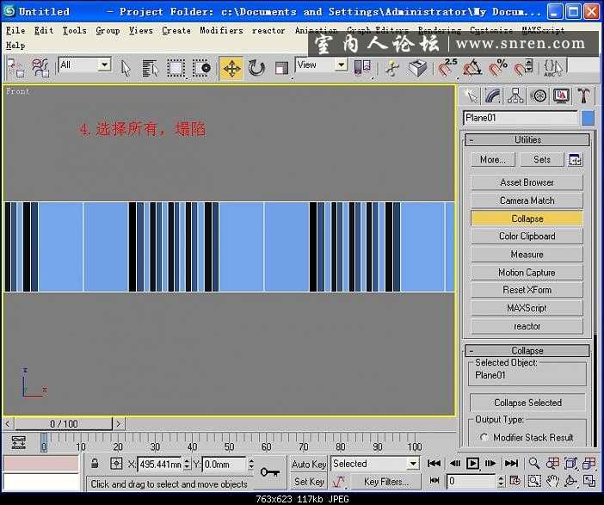Click the Use Pivot Point Center icon
Image resolution: width=604 pixels, height=505 pixels.
[362, 68]
